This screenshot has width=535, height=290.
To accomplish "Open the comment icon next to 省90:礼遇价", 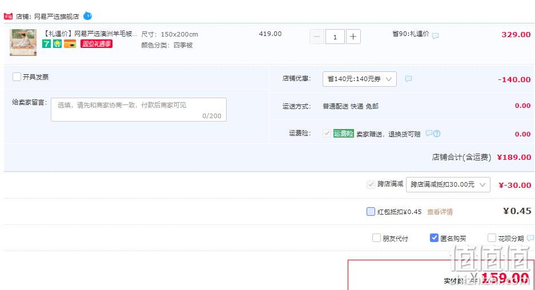I will coord(436,36).
